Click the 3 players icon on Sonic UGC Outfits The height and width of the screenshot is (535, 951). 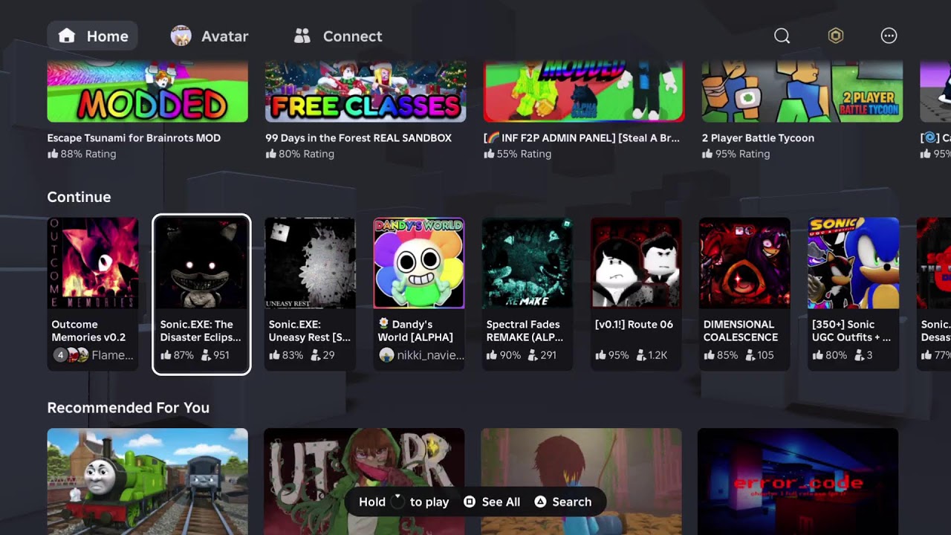pyautogui.click(x=857, y=355)
